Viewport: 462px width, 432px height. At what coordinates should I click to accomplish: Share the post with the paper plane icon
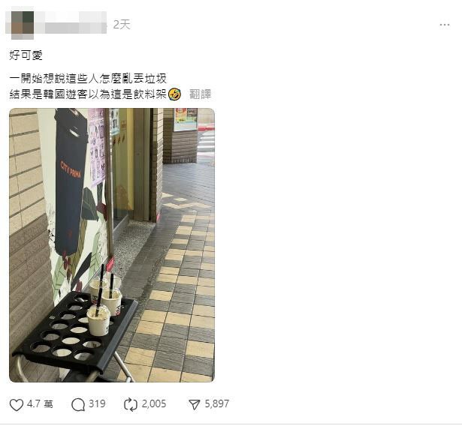point(195,404)
